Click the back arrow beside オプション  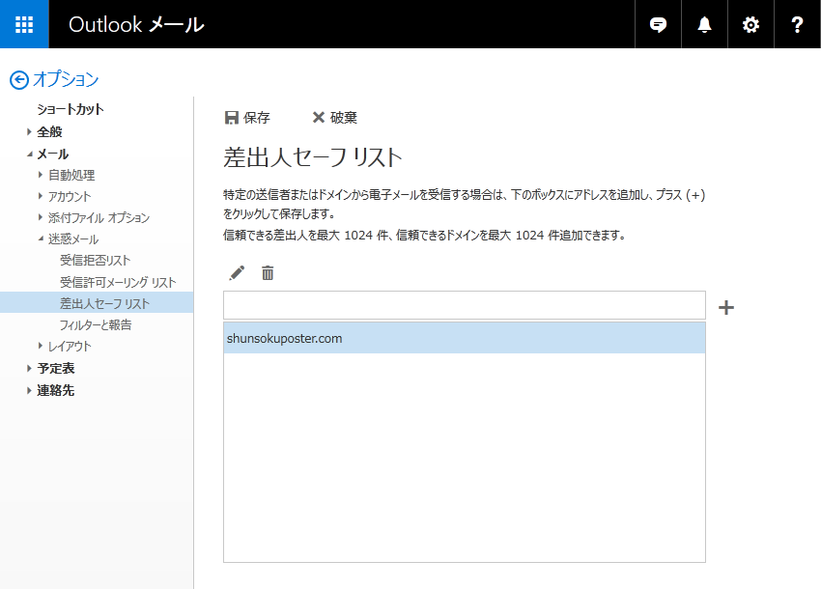[x=18, y=80]
